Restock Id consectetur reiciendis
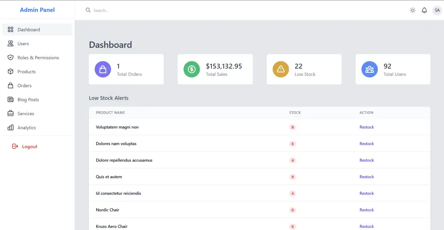 click(x=367, y=193)
